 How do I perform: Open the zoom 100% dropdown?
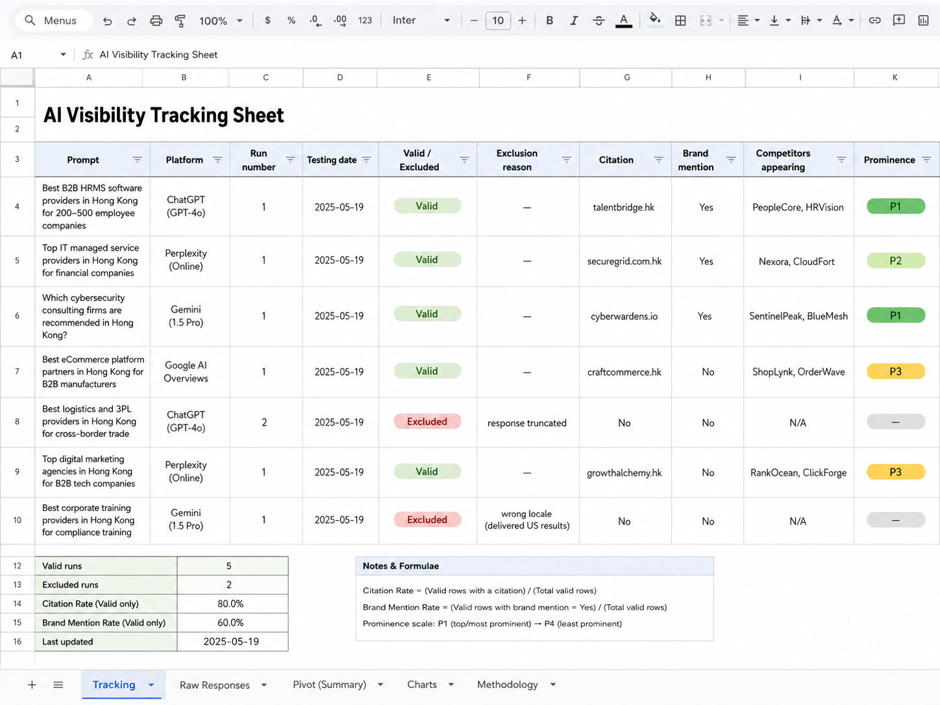(221, 21)
